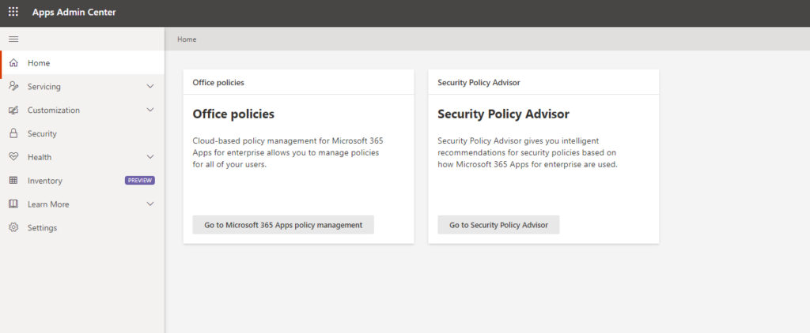Click the Settings gear icon
Screen dimensions: 810x333
[14, 227]
